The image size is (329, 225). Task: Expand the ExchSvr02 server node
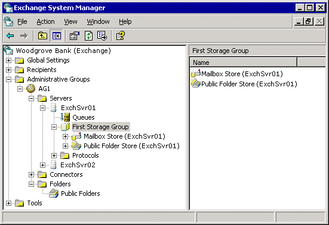point(42,165)
